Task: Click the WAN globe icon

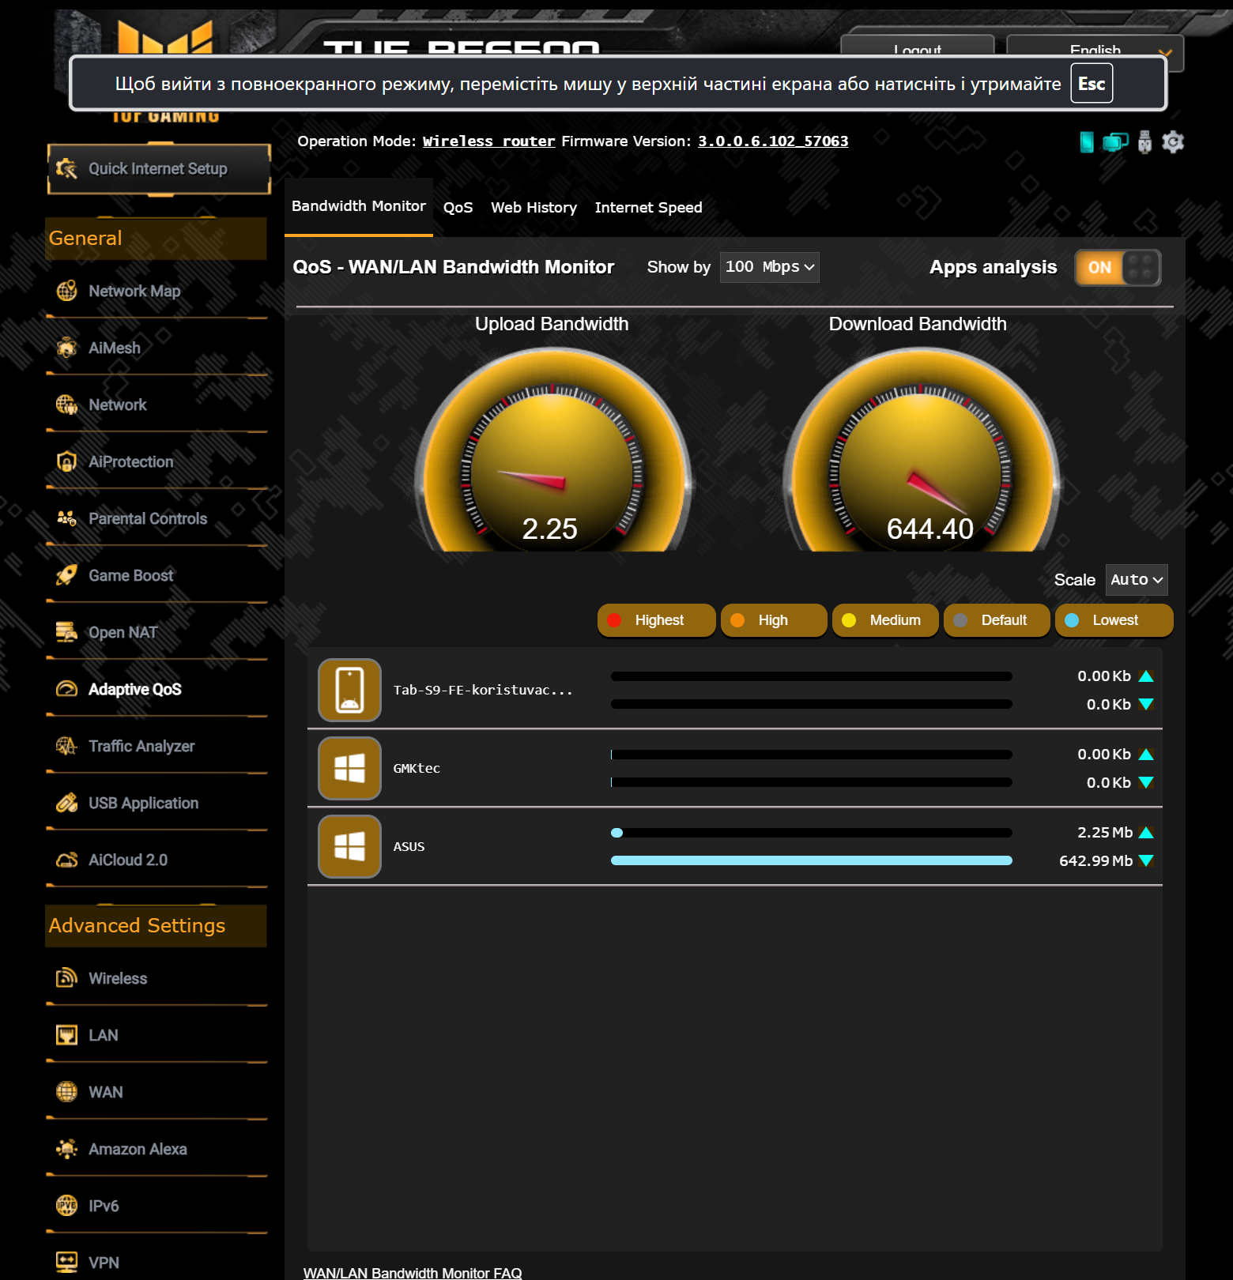Action: tap(66, 1092)
